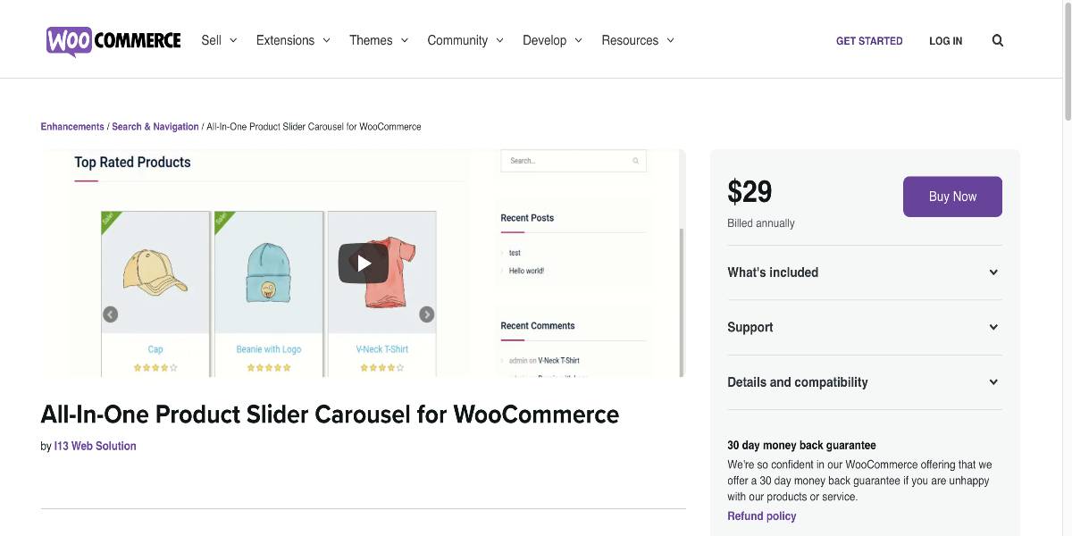The image size is (1072, 536).
Task: Click the 'Billed annually' text
Action: click(761, 223)
